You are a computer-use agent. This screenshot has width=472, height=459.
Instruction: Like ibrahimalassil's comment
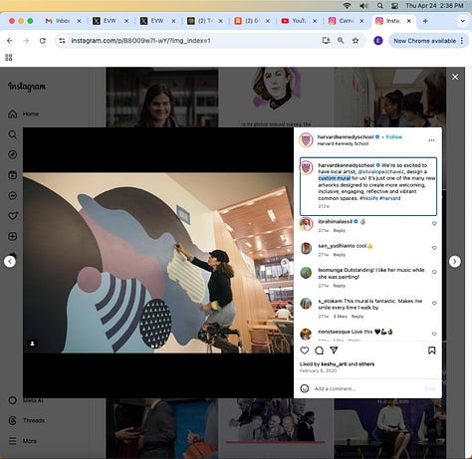point(434,224)
